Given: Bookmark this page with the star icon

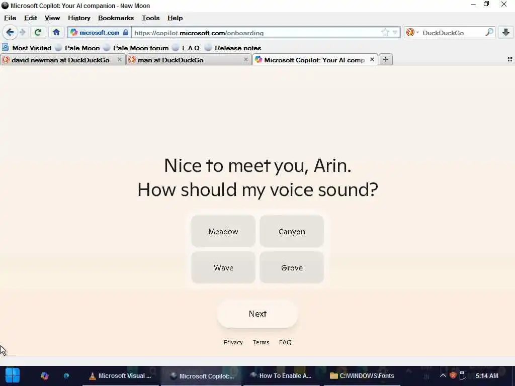Looking at the screenshot, I should tap(385, 33).
